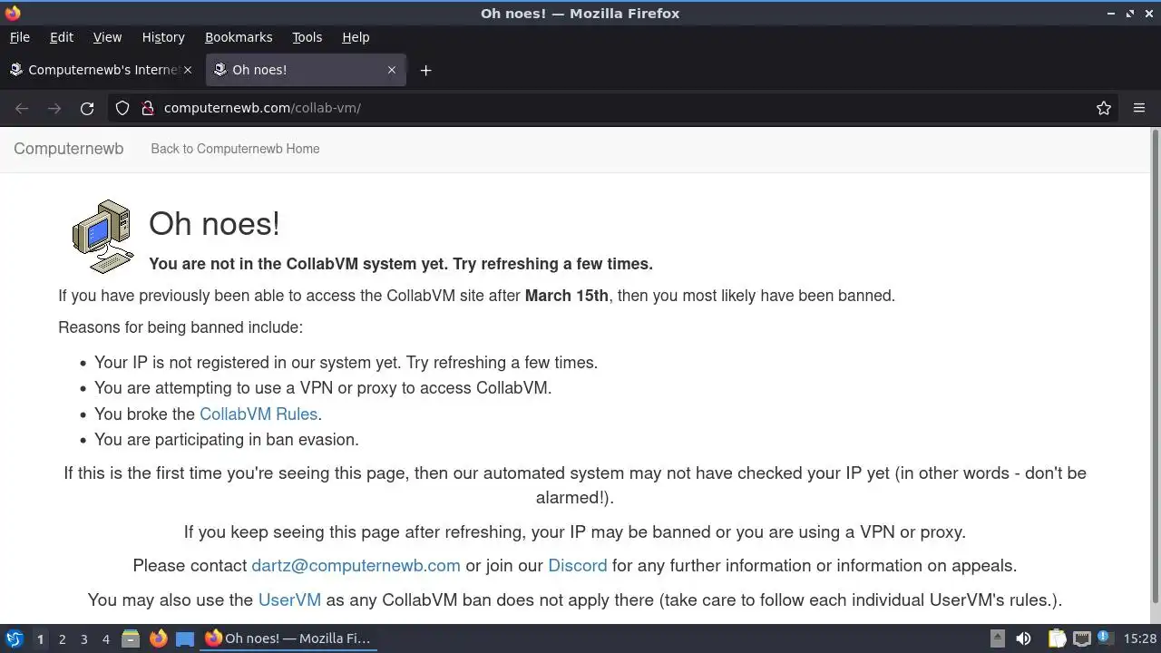The height and width of the screenshot is (653, 1161).
Task: Click the Firefox logo in title bar
Action: pos(13,13)
